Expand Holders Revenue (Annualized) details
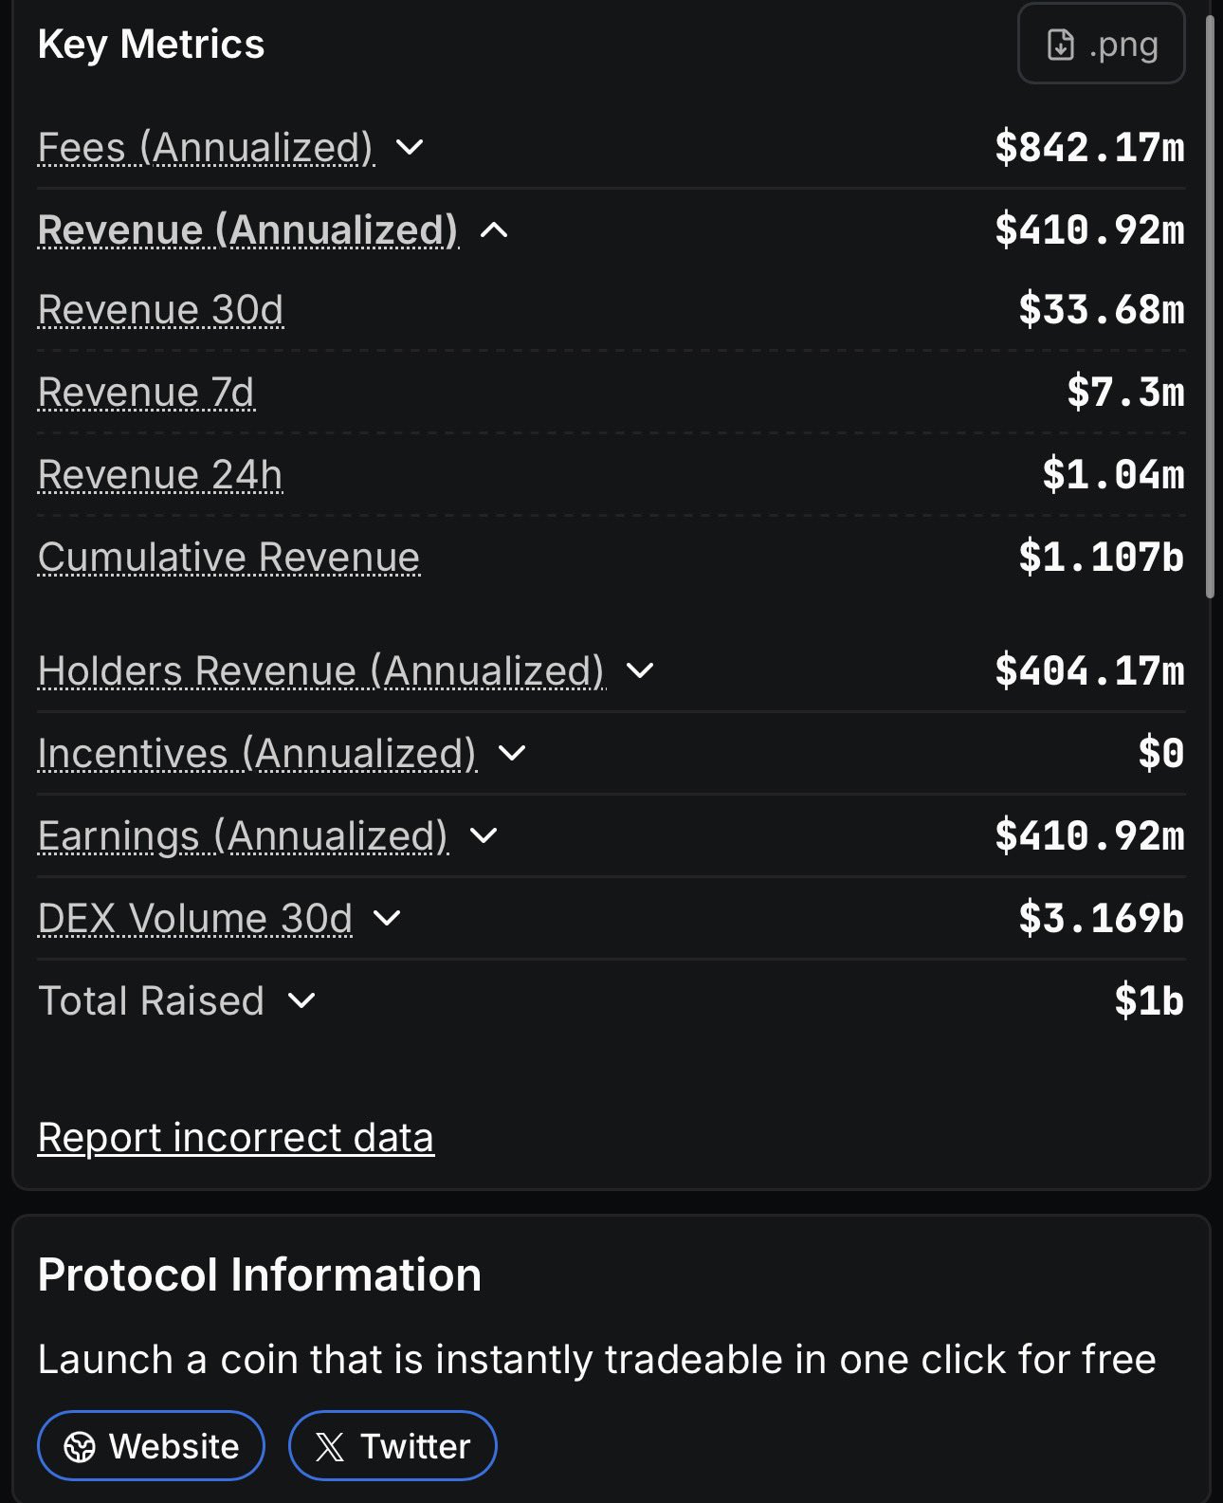The height and width of the screenshot is (1503, 1223). [641, 671]
